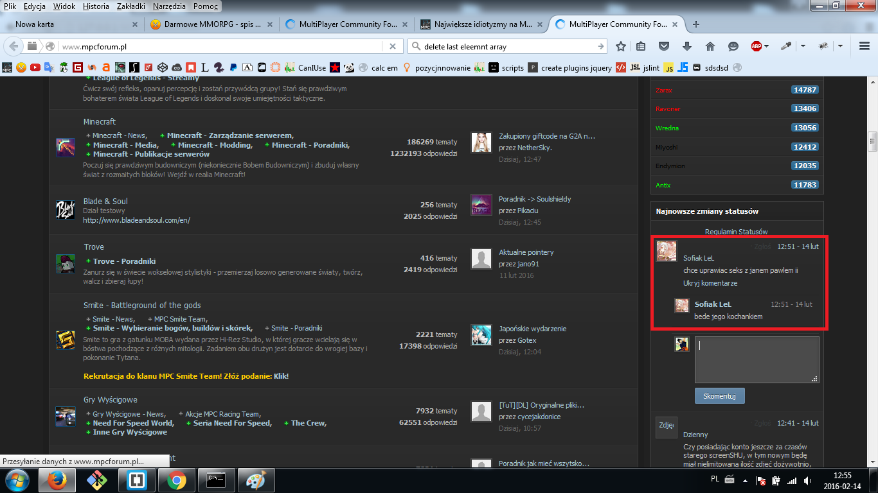Viewport: 878px width, 493px height.
Task: Click the bookmark star icon in the toolbar
Action: pyautogui.click(x=621, y=46)
